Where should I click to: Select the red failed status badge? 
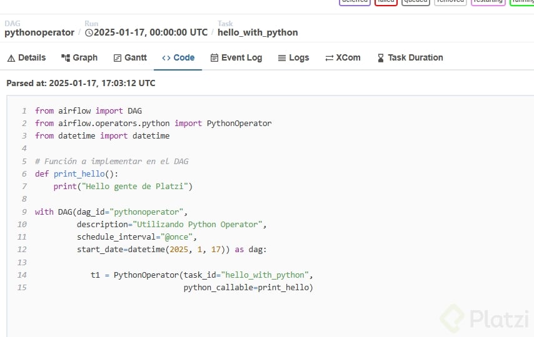pos(386,2)
